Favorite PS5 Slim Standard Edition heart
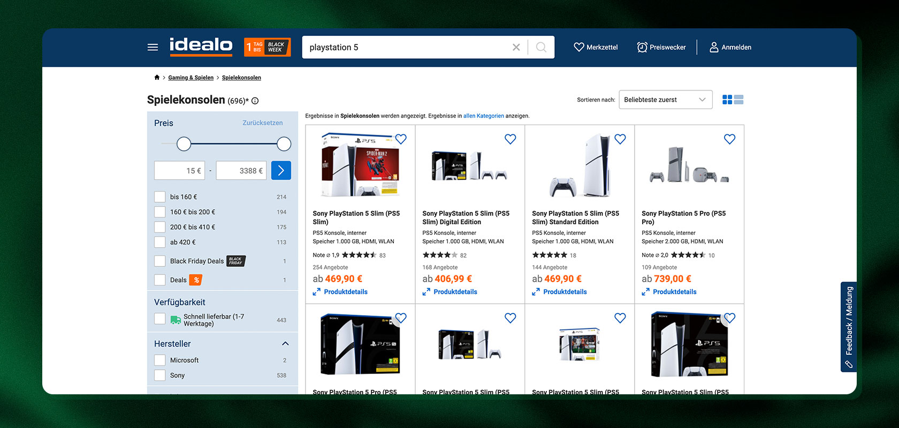The image size is (899, 428). (620, 139)
